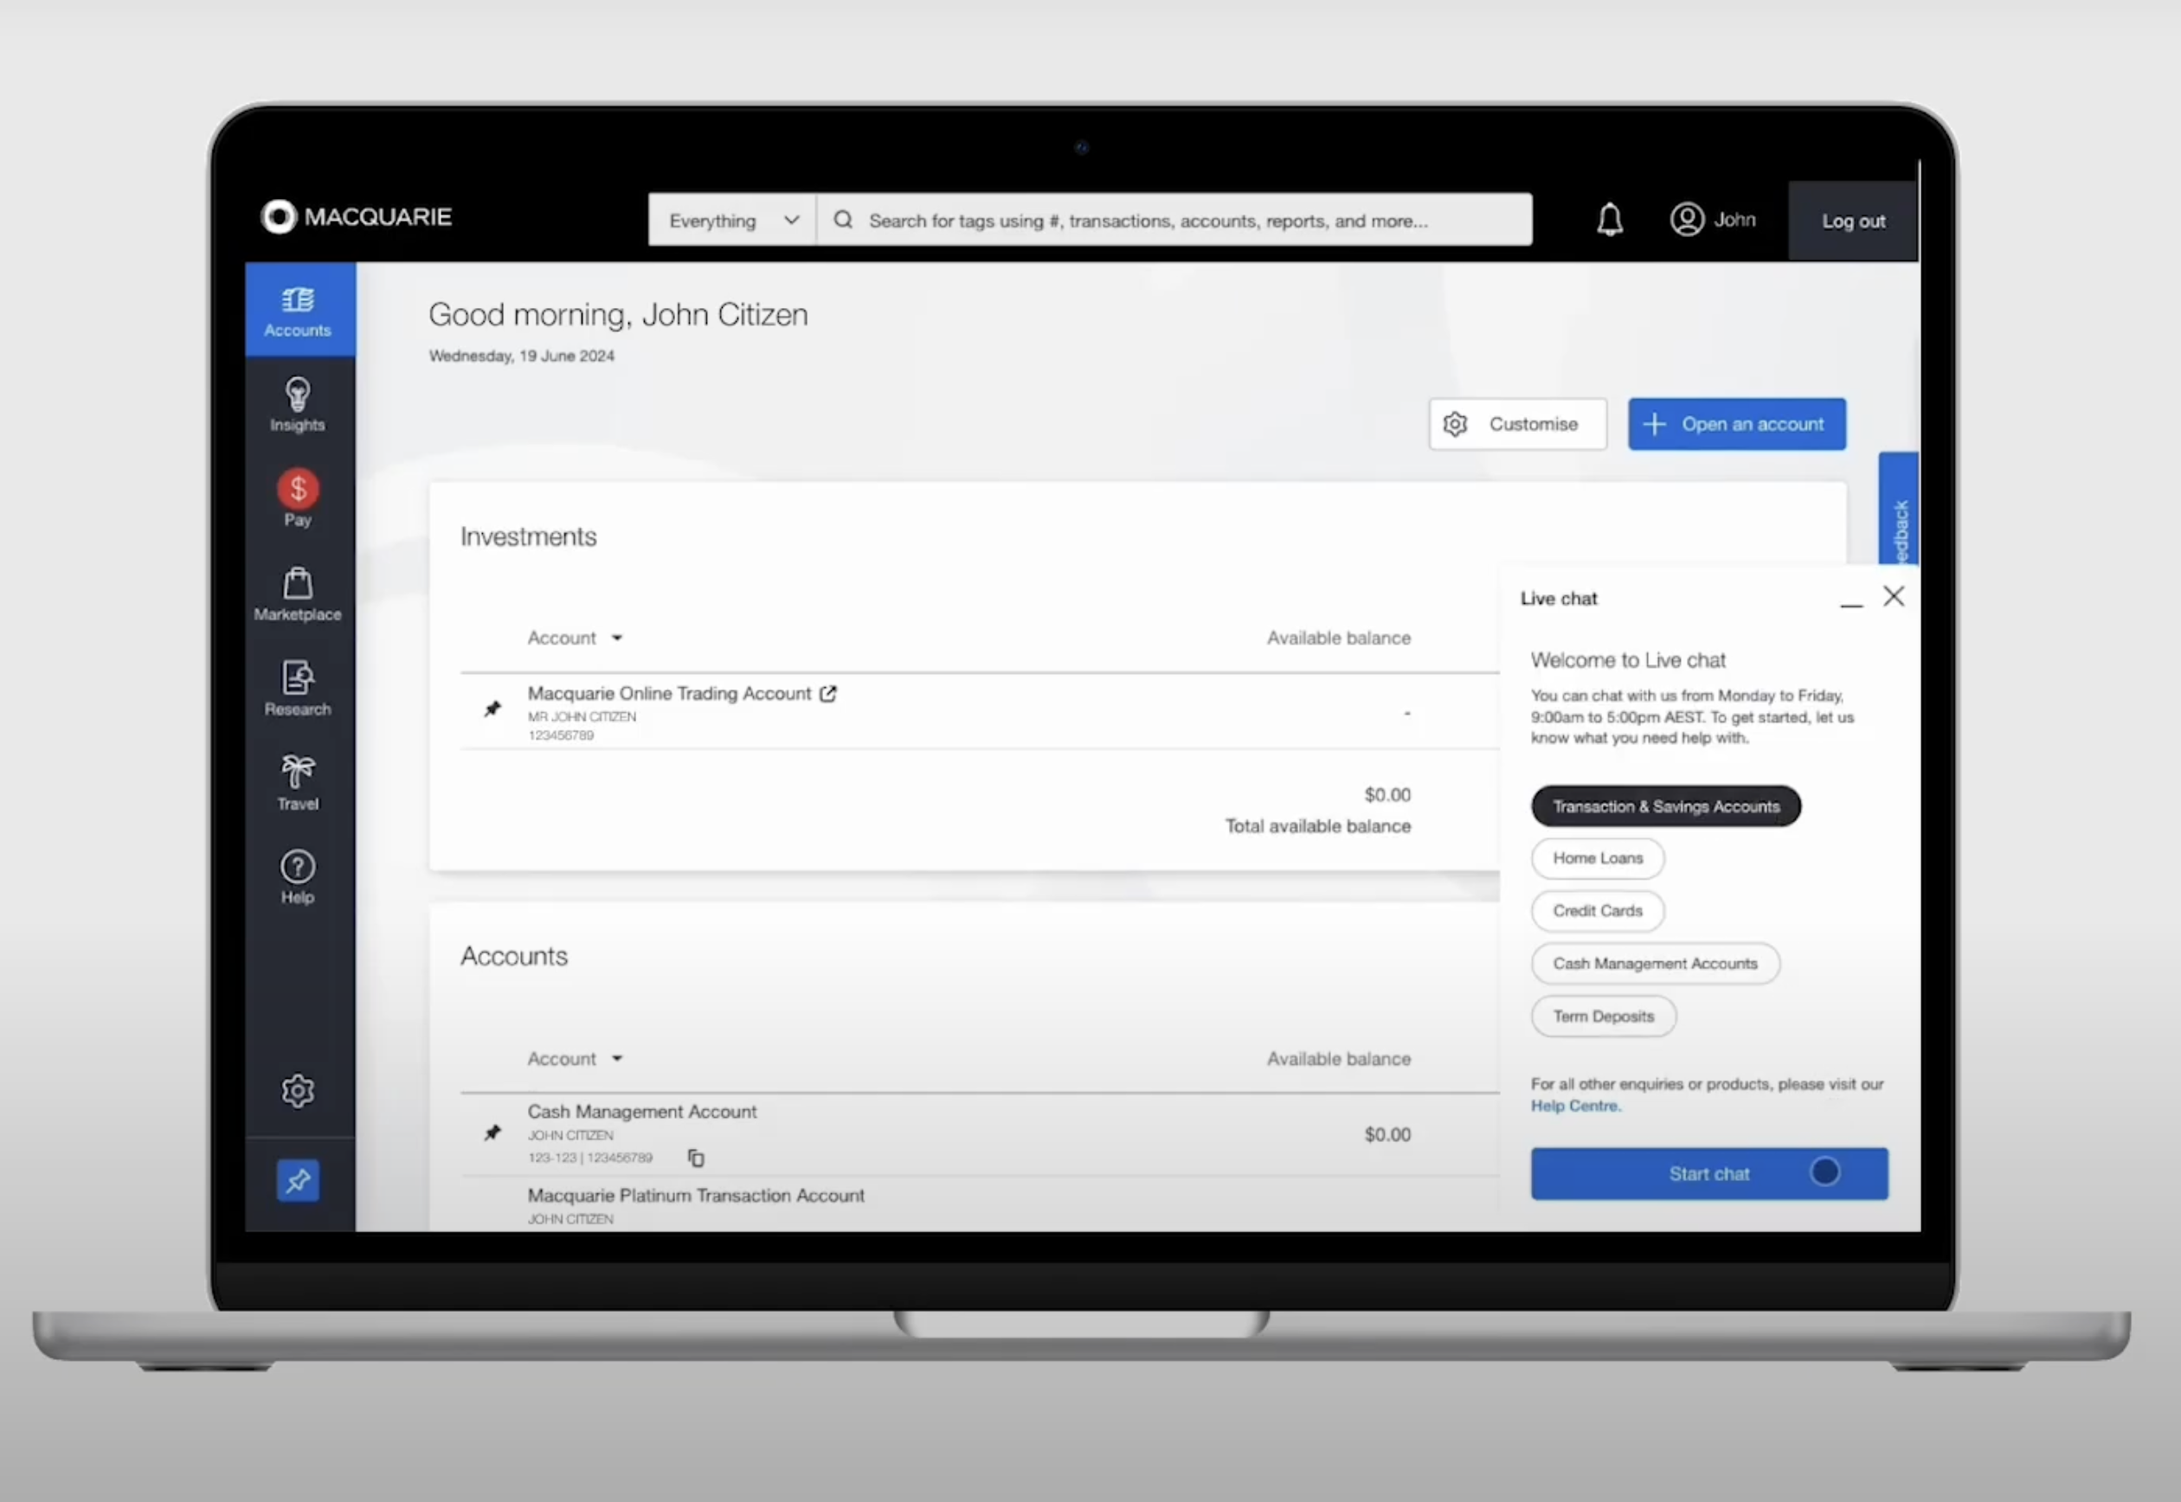Screen dimensions: 2181x1502
Task: Select Home Loans chat option
Action: 1596,857
